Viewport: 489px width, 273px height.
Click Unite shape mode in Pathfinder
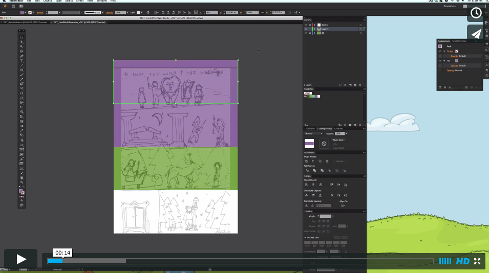(307, 161)
